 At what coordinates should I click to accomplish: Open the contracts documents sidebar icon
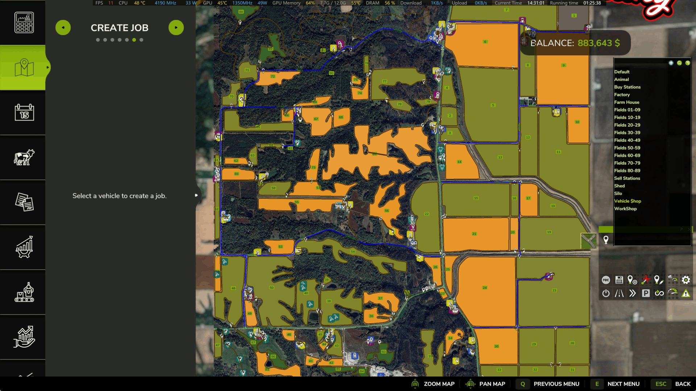click(x=24, y=202)
